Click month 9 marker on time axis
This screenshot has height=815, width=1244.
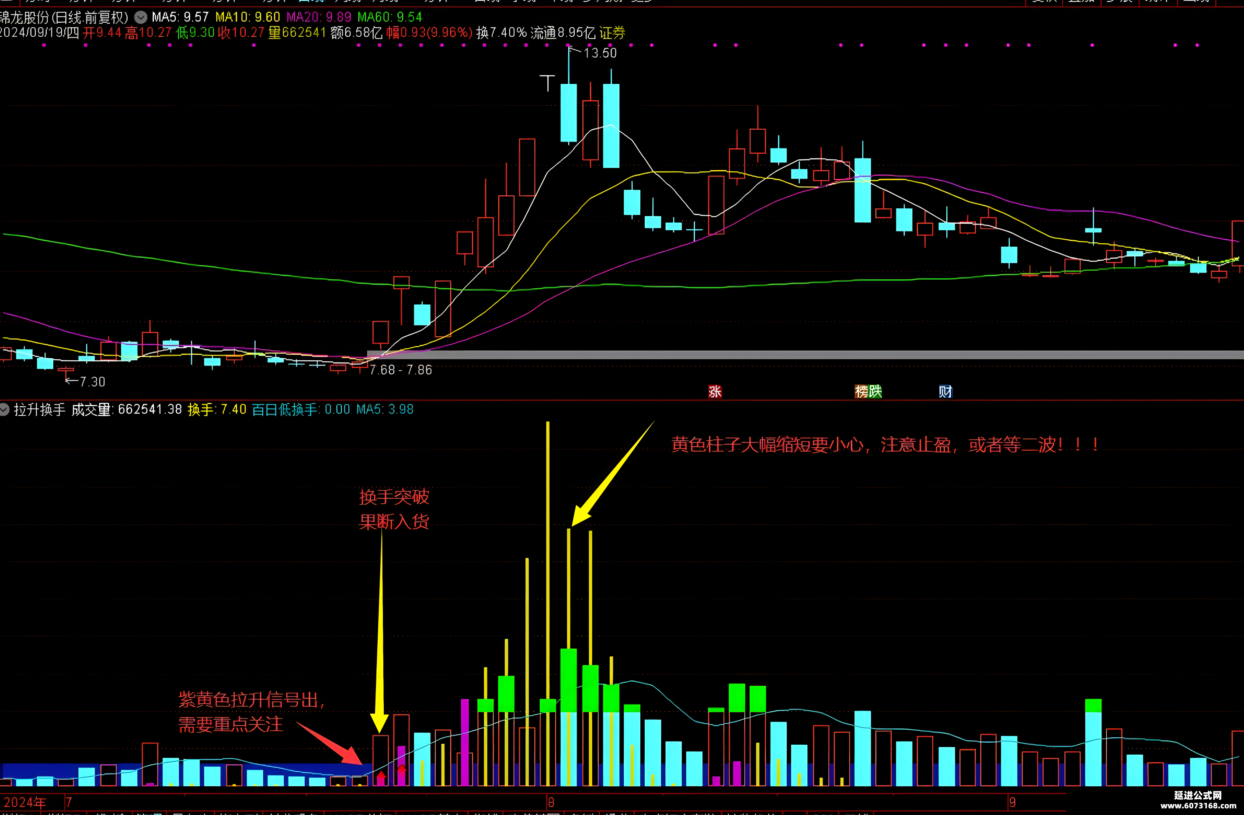tap(1012, 802)
